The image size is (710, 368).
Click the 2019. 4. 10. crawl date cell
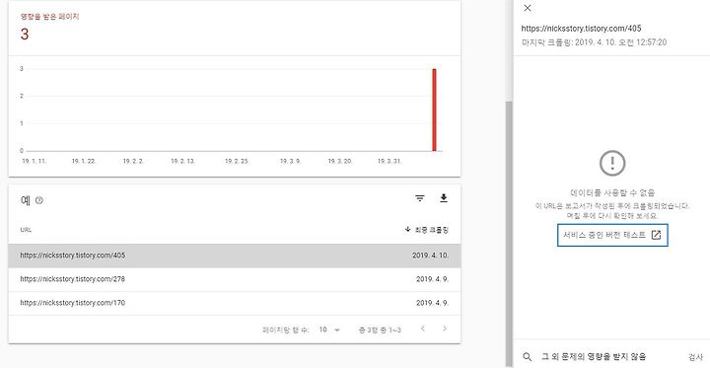tap(430, 256)
